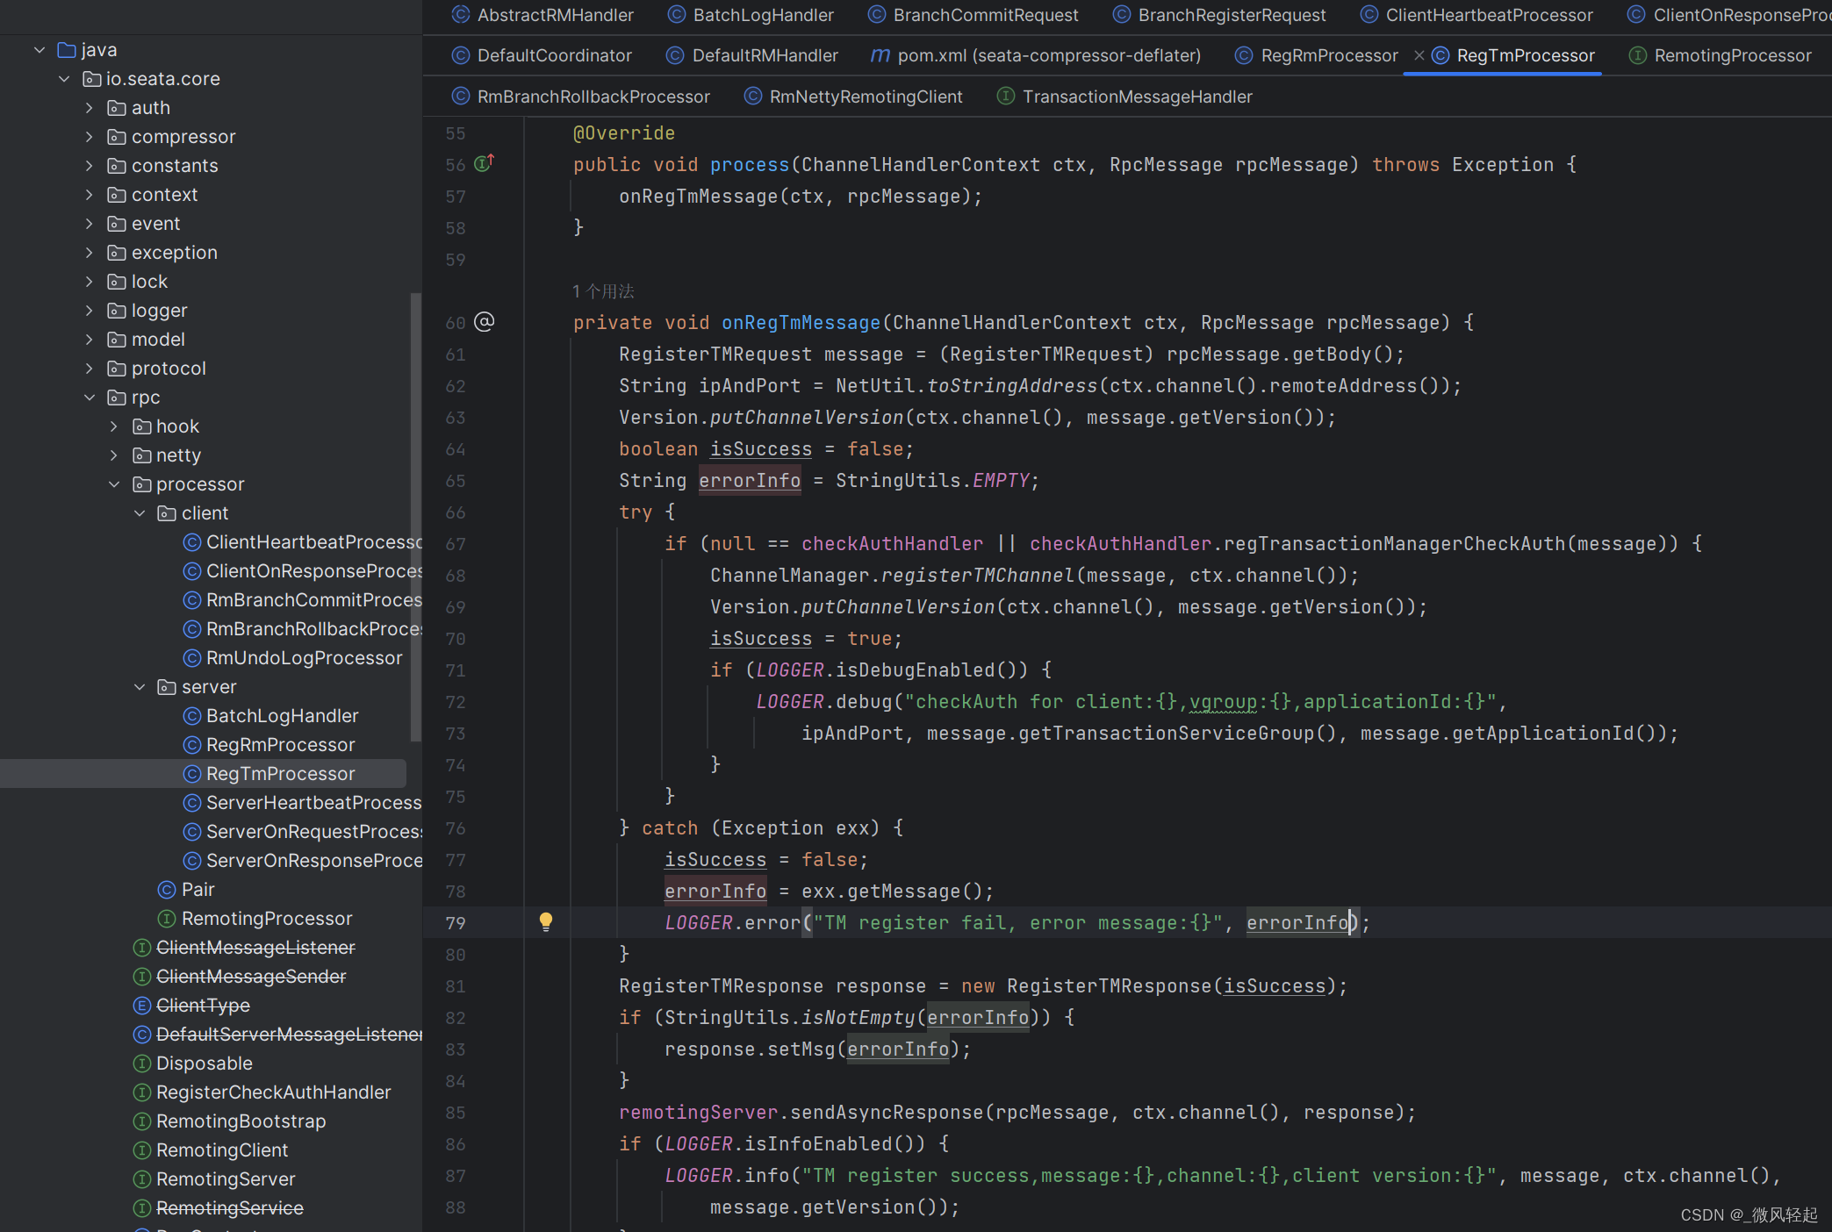
Task: Click the class icon on DefaultCoordinator tab
Action: tap(461, 55)
